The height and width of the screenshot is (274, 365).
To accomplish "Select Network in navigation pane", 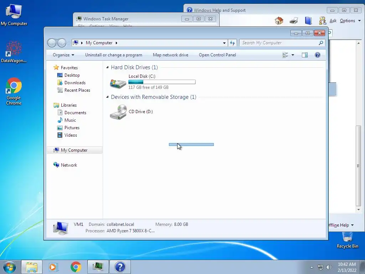I will coord(69,165).
